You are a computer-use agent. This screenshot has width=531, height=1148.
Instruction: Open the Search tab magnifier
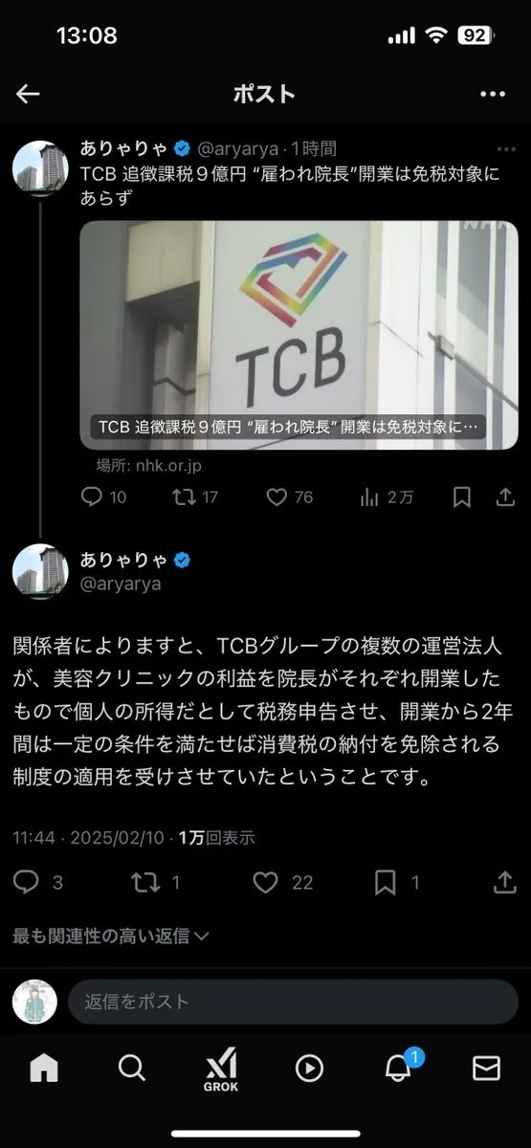click(132, 1068)
